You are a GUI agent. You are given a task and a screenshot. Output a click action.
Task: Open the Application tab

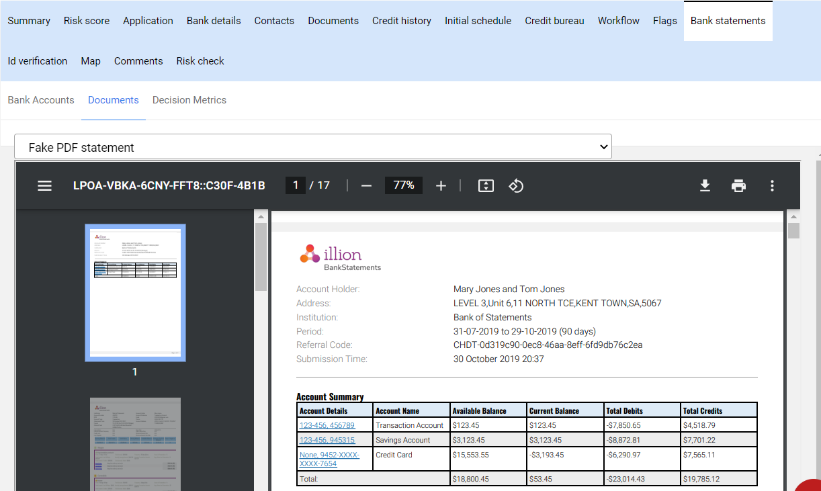tap(148, 21)
